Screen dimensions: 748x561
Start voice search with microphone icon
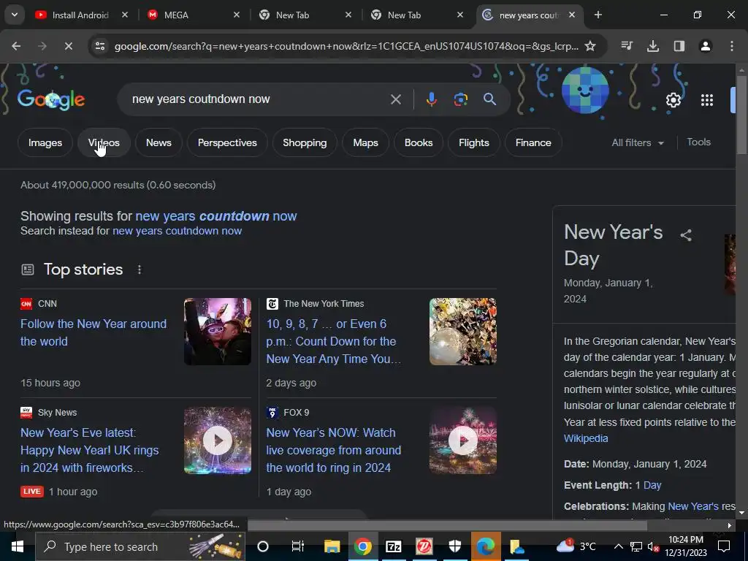(431, 99)
